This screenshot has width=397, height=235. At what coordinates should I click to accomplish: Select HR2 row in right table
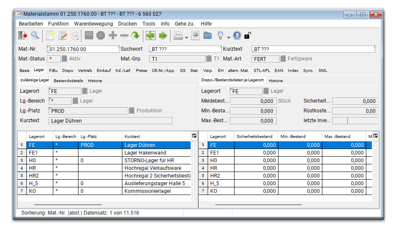(x=285, y=176)
